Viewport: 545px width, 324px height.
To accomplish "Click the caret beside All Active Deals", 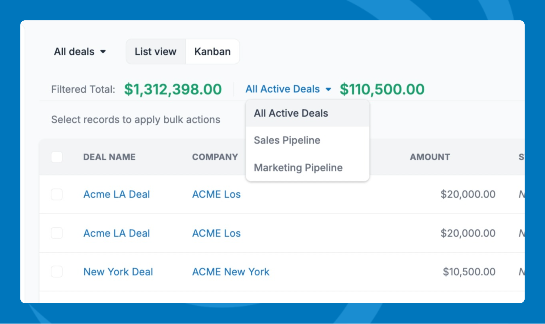I will (328, 89).
